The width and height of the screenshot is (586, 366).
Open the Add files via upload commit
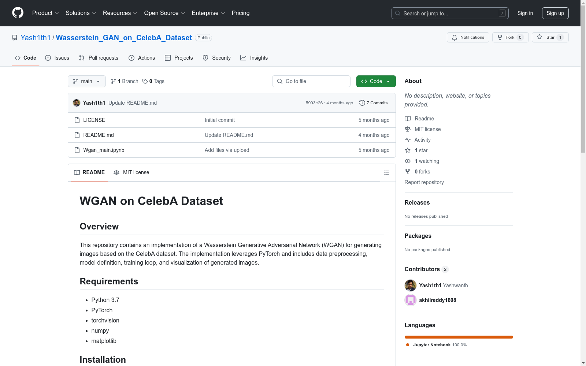click(227, 150)
